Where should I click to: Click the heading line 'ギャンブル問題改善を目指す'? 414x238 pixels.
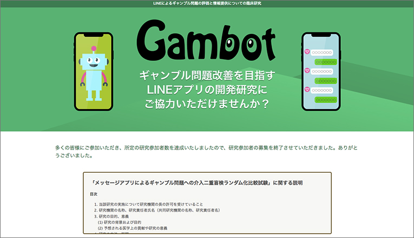207,76
